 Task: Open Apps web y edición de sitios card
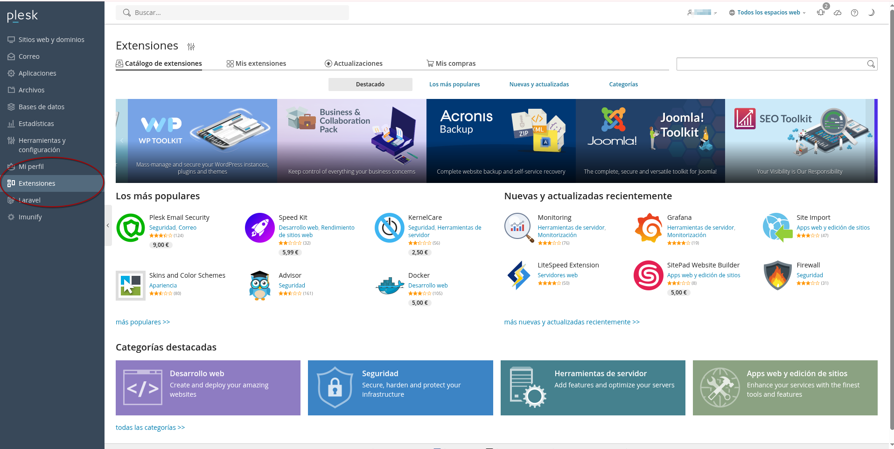[785, 388]
